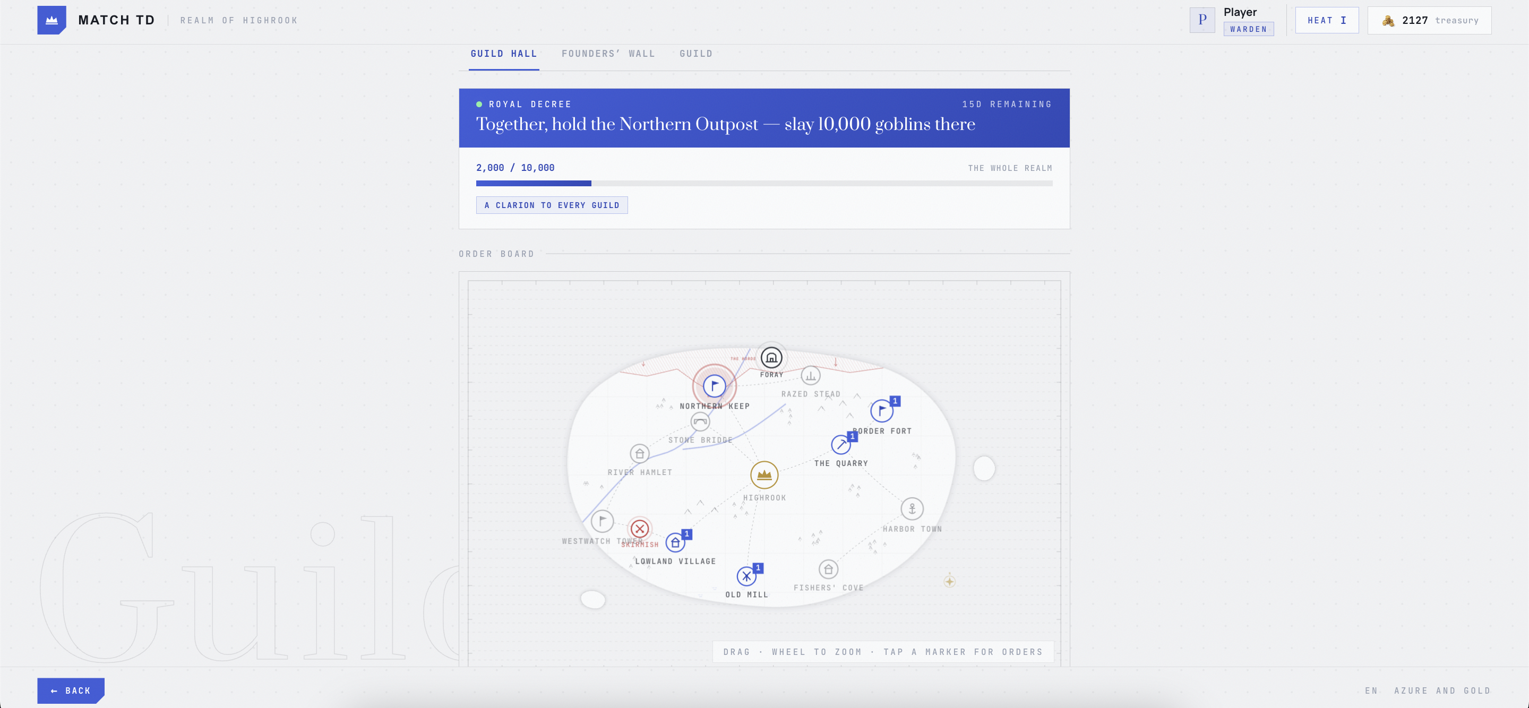Click the Highrook gold crown marker

[x=764, y=475]
